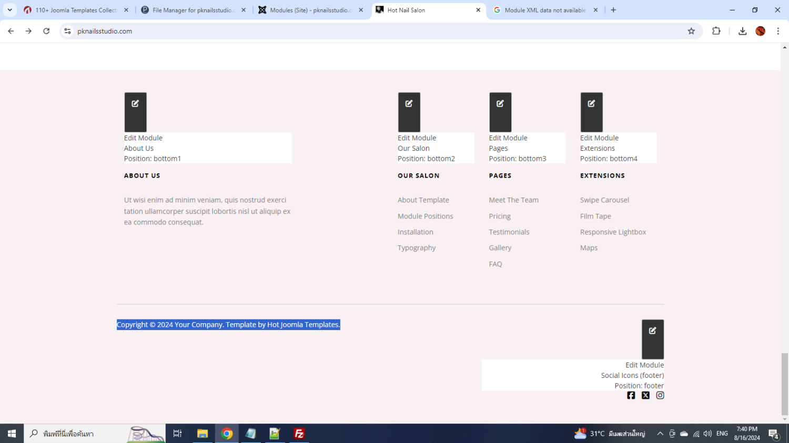Open the tab search dropdown arrow

tap(9, 10)
